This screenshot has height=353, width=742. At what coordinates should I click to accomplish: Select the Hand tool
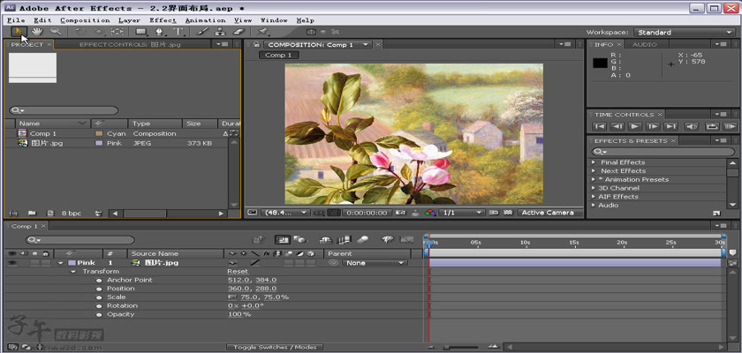37,32
